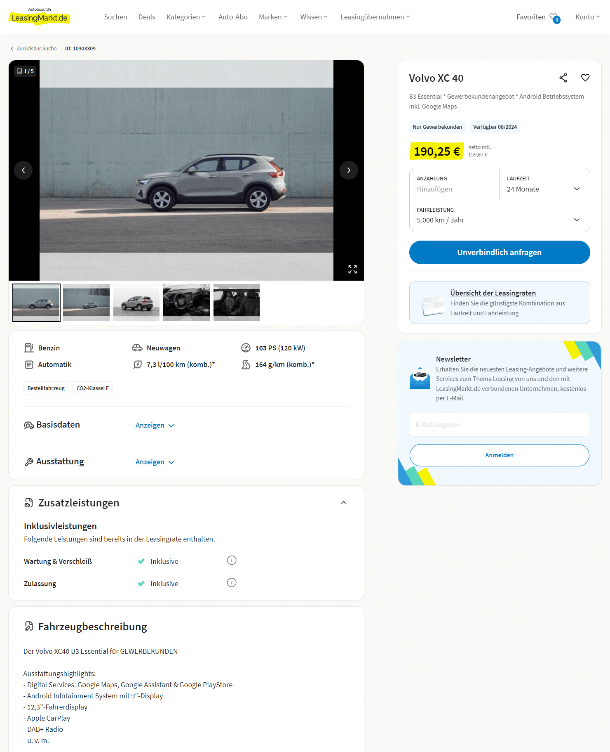
Task: Select the first thumbnail side view
Action: (36, 303)
